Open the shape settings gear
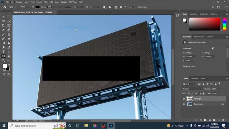 121,7
